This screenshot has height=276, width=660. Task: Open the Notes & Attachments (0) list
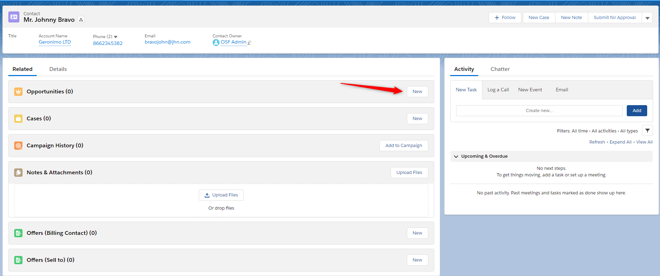coord(60,173)
